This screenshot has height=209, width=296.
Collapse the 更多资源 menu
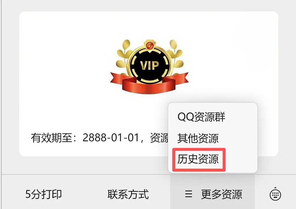tap(212, 194)
